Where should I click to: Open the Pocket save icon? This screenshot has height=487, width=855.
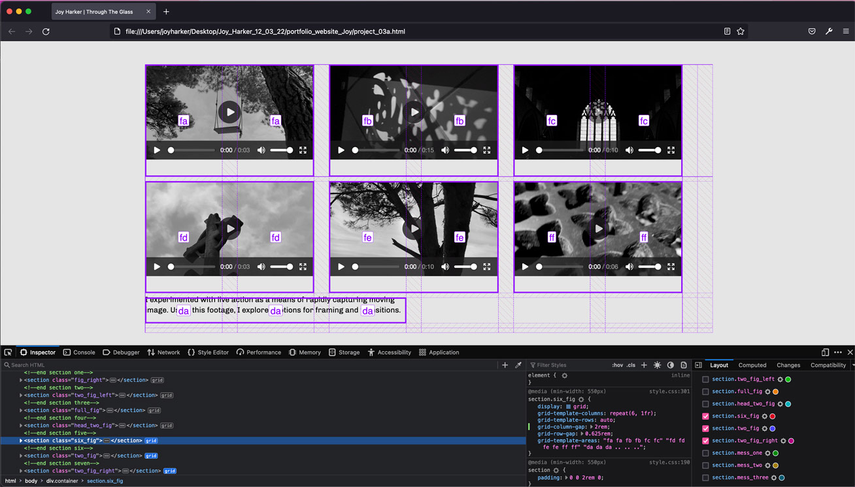812,31
